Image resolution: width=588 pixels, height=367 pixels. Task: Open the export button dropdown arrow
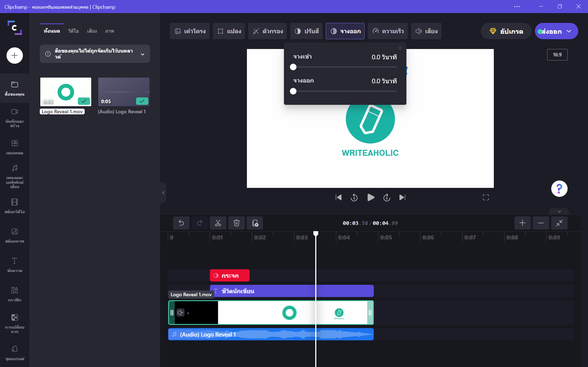coord(569,31)
